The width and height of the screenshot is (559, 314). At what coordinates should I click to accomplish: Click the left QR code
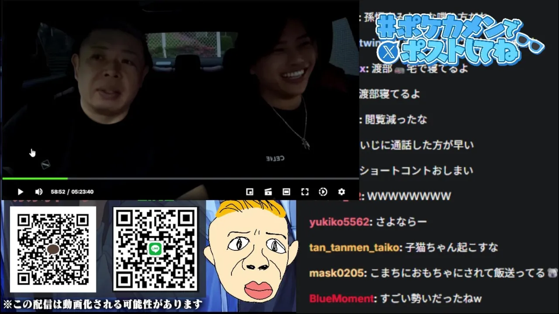(x=53, y=249)
